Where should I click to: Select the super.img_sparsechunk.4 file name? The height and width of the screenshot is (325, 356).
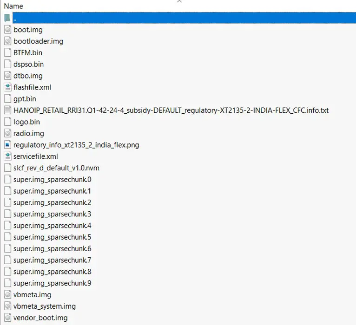pos(52,226)
